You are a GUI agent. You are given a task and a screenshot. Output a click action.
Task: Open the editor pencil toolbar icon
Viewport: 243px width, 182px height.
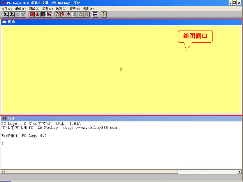coord(23,14)
